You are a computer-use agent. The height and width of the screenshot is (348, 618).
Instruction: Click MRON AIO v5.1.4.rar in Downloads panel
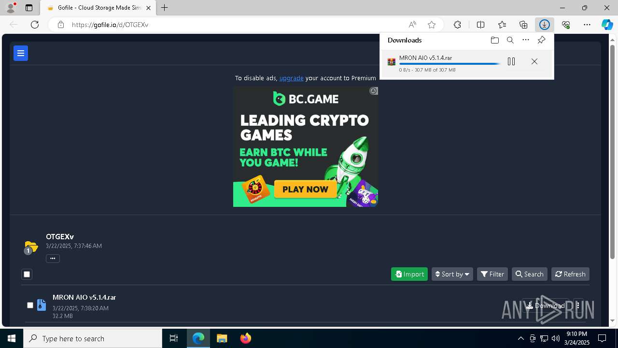coord(425,58)
